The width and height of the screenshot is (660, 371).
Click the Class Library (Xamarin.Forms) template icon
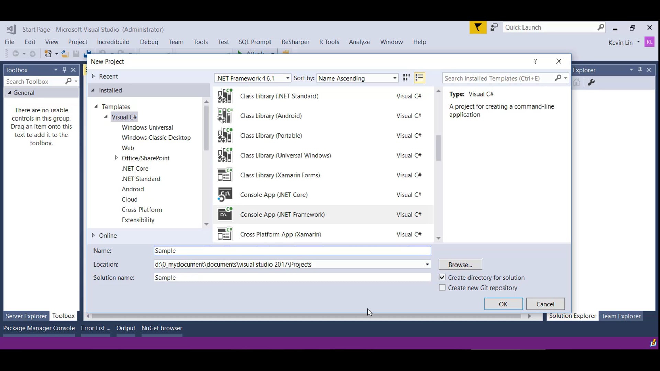(x=225, y=175)
